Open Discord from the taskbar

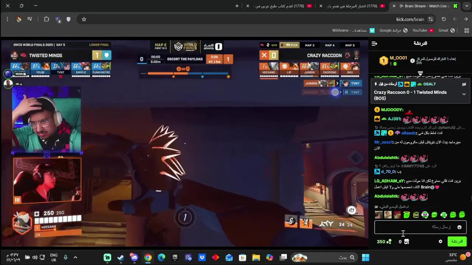(134, 257)
